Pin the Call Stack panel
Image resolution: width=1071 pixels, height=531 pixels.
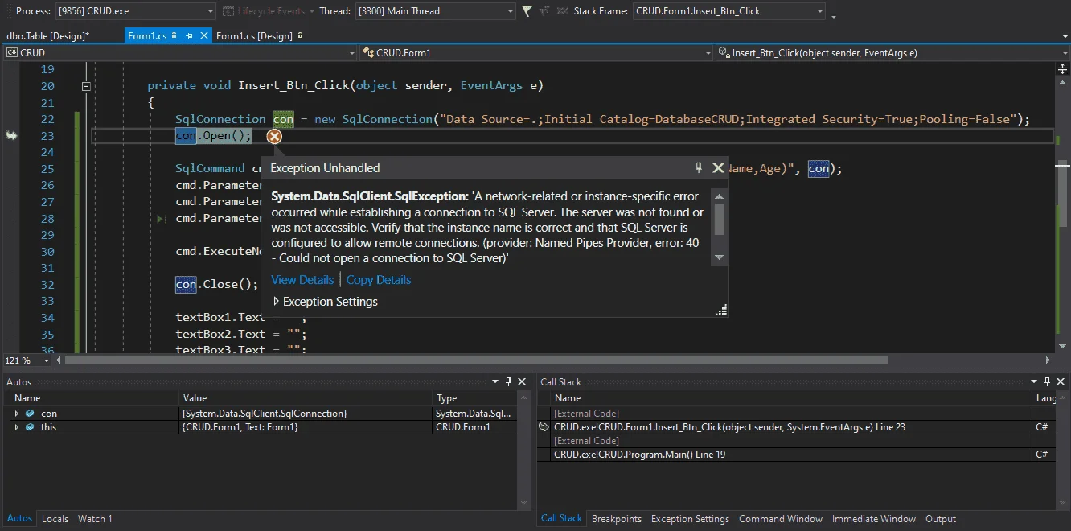[x=1048, y=381]
